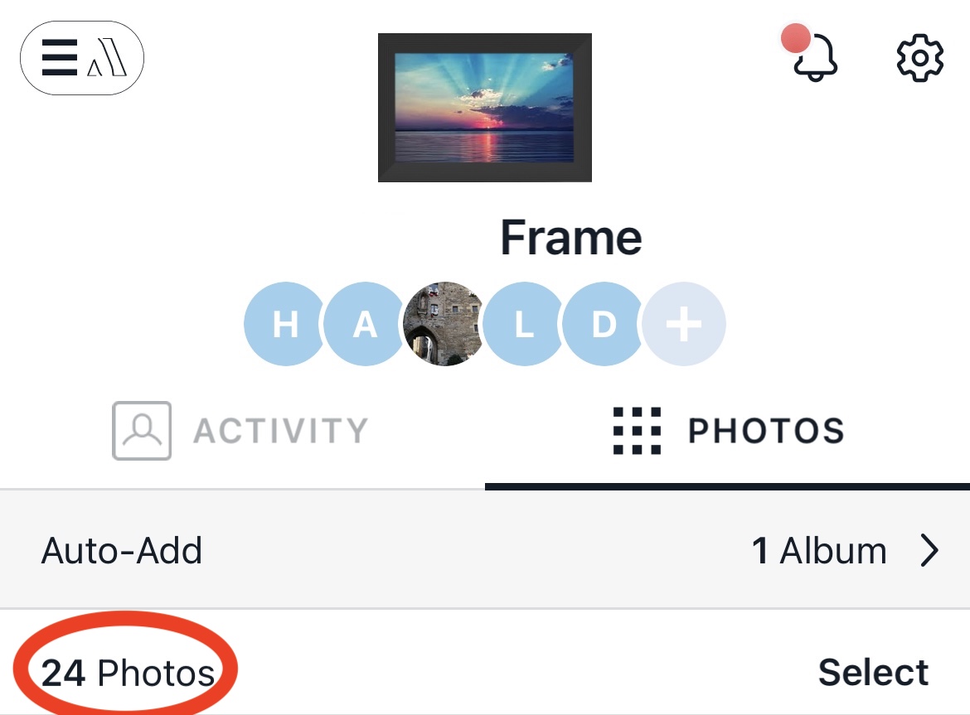Expand Auto-Add albums with the chevron arrow
Image resolution: width=970 pixels, height=715 pixels.
929,550
